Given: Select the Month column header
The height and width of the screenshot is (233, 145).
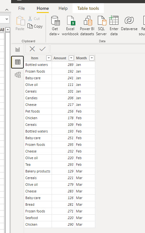Looking at the screenshot, I should tap(81, 58).
